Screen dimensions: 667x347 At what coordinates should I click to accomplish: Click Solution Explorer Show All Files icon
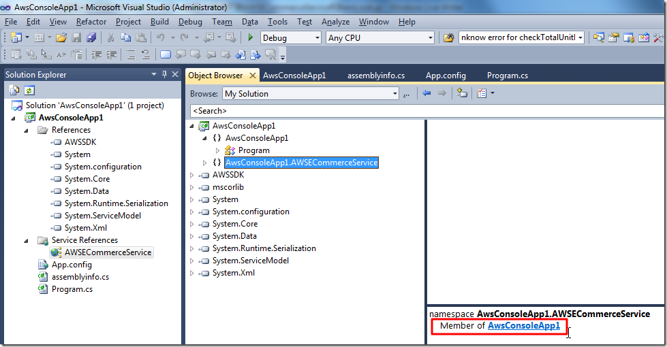click(14, 90)
